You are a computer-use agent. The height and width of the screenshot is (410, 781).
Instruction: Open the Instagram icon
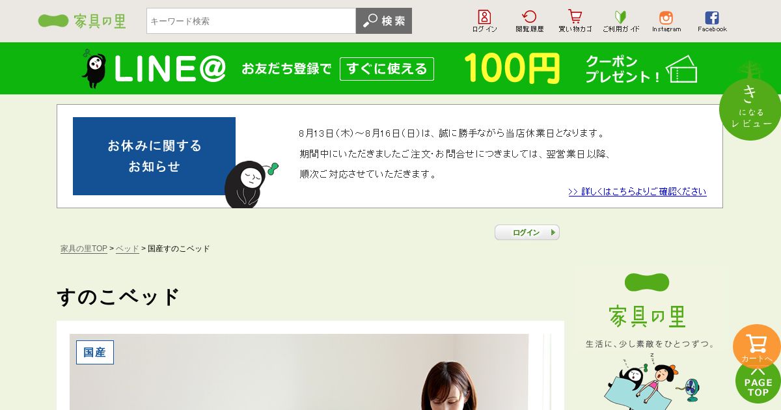[x=666, y=21]
